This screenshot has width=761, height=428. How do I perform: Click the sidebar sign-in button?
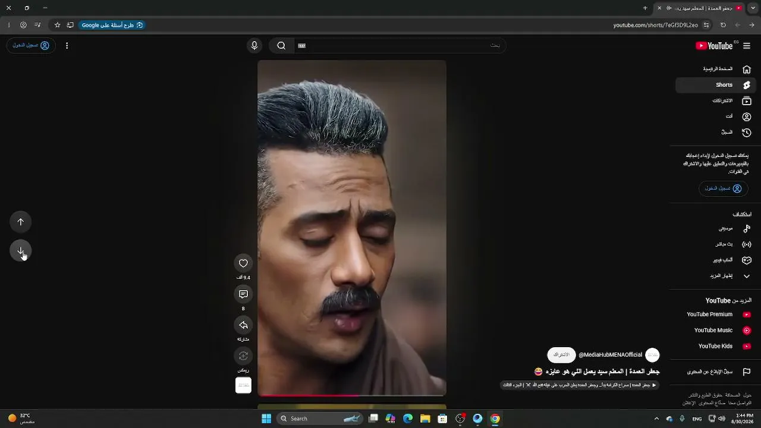click(723, 188)
